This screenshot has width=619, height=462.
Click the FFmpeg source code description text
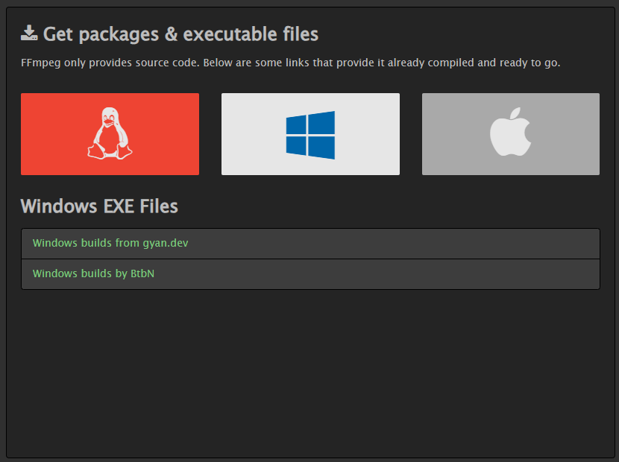291,63
